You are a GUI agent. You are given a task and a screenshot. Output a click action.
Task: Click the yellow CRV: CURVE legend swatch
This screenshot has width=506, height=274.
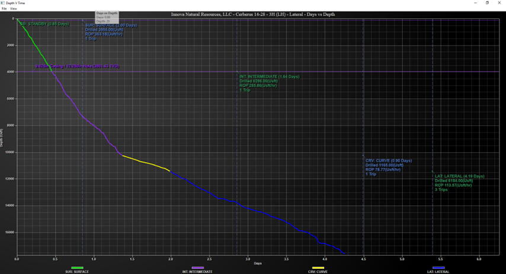(x=318, y=268)
